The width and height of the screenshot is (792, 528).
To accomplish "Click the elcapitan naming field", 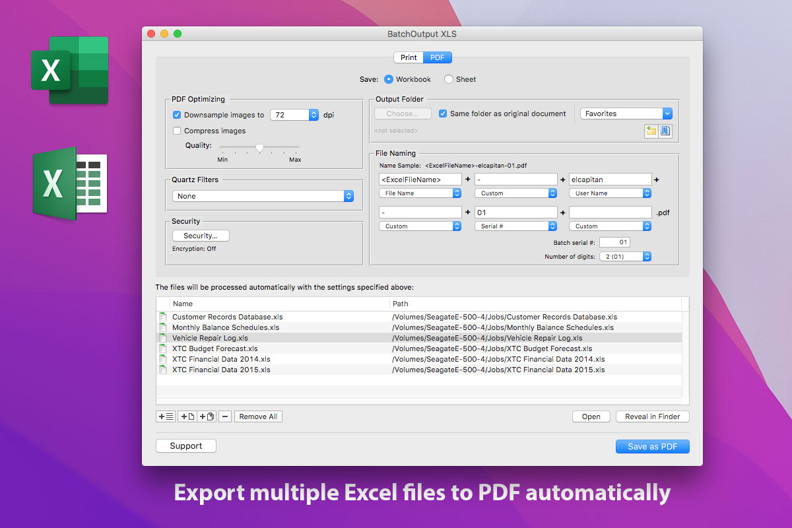I will click(610, 179).
